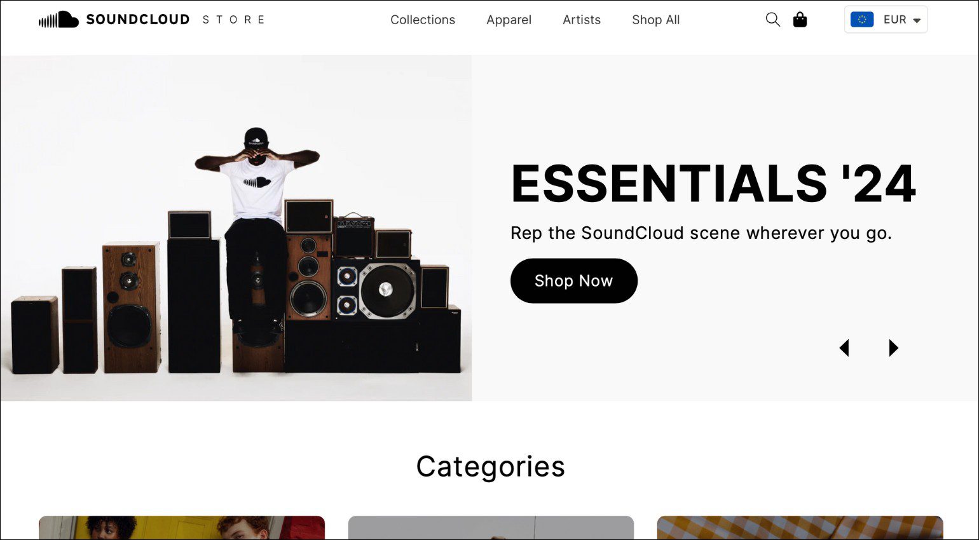Open the Shop All menu item
979x540 pixels.
pyautogui.click(x=655, y=20)
